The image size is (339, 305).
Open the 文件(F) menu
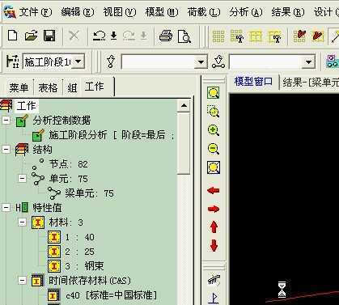(x=36, y=12)
